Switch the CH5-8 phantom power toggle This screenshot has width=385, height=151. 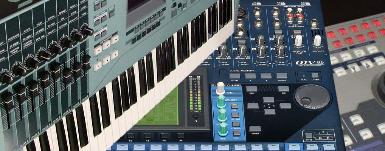click(280, 4)
